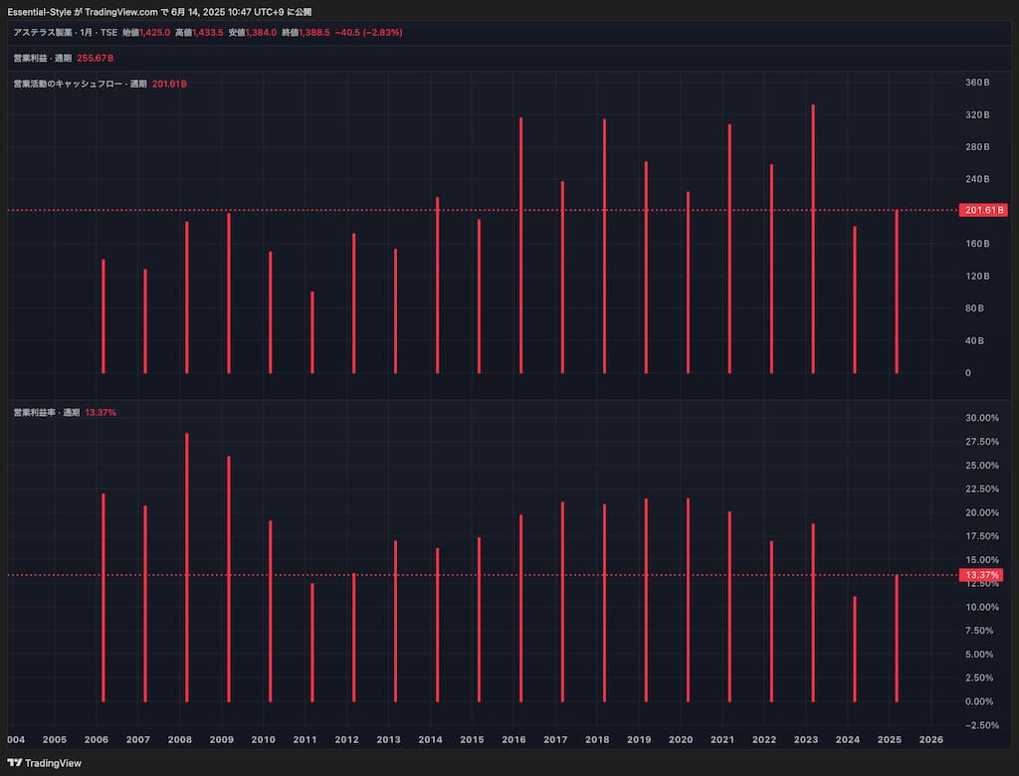Click the 2012 year label on time axis

(347, 739)
